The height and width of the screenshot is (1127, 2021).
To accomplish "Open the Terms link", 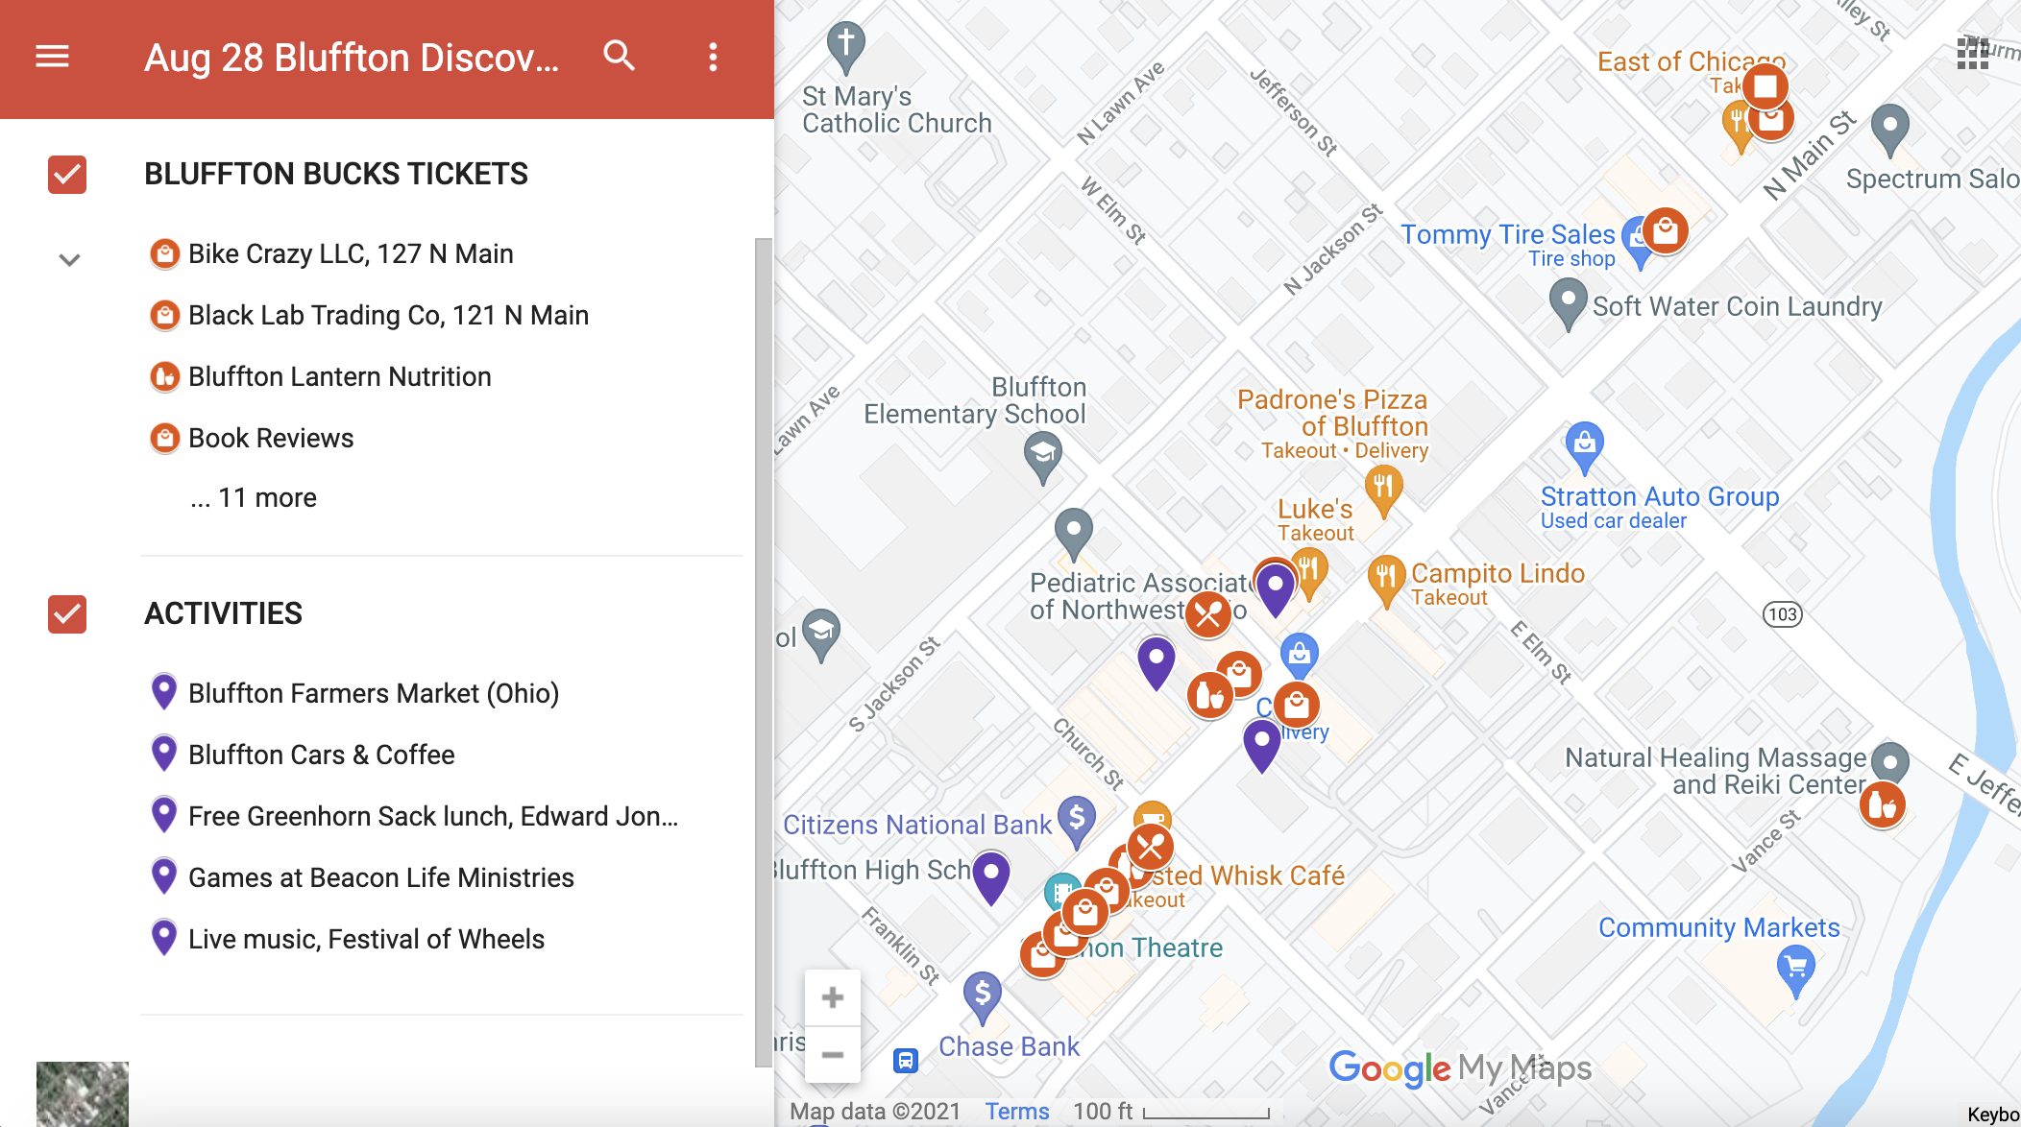I will 1017,1112.
